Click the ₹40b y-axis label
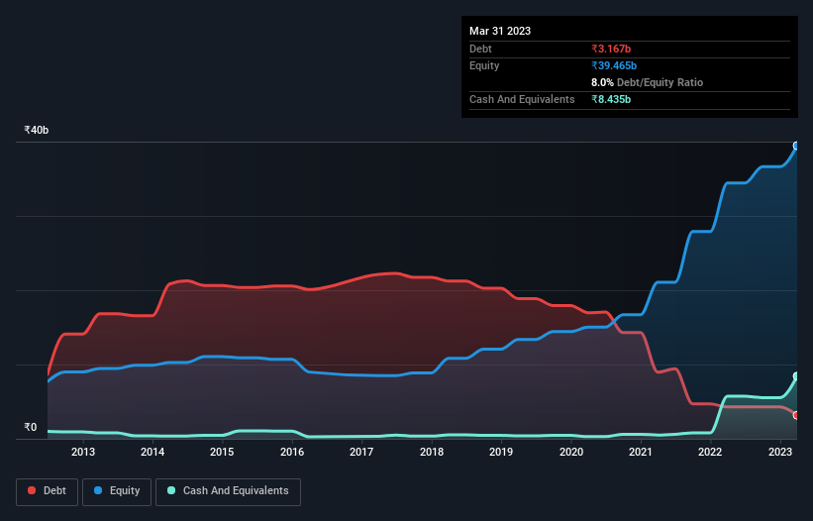The width and height of the screenshot is (813, 521). [x=37, y=130]
